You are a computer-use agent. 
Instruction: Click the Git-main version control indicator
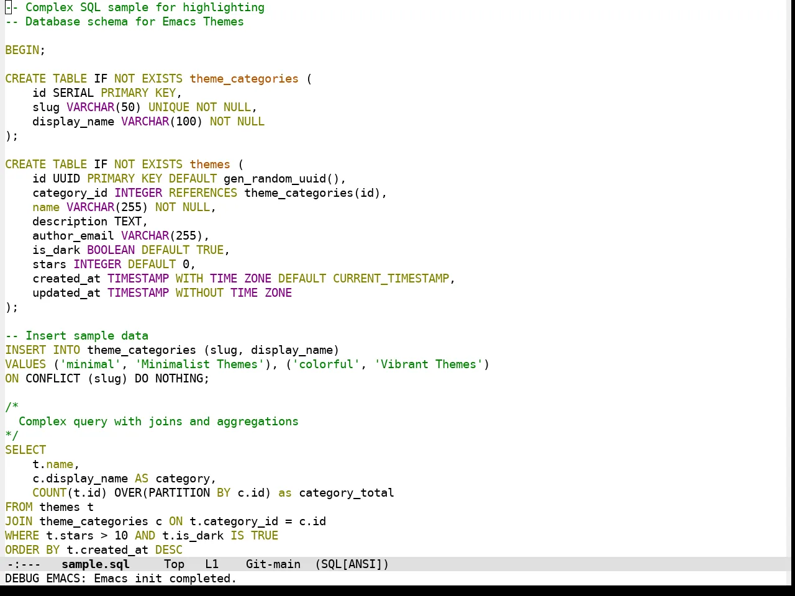tap(273, 564)
